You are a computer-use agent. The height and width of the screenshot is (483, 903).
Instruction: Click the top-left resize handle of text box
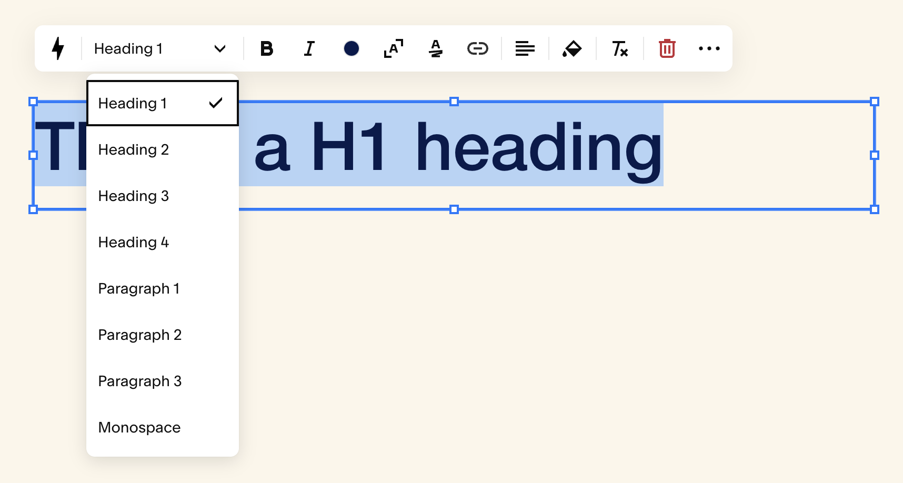tap(33, 102)
